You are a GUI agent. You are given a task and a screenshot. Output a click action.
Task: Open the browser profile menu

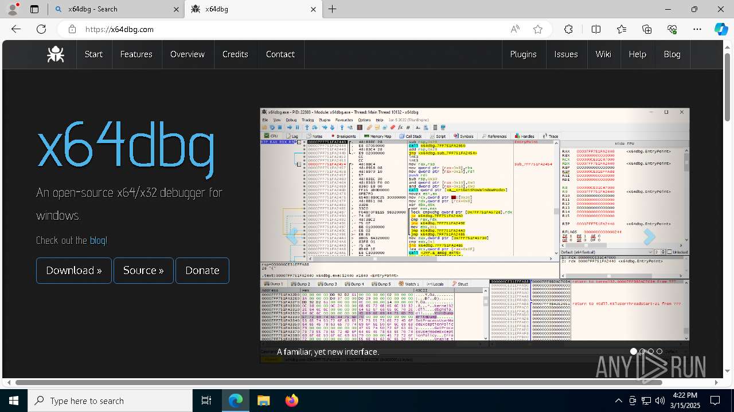[13, 9]
